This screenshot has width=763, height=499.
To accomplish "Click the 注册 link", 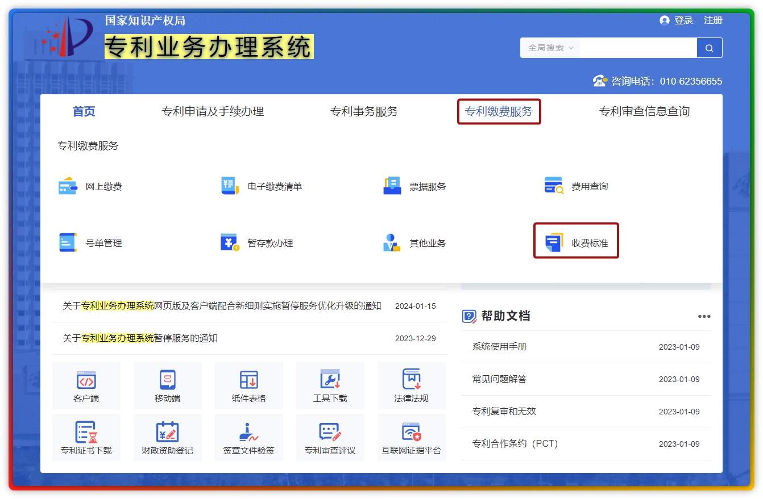I will point(713,20).
